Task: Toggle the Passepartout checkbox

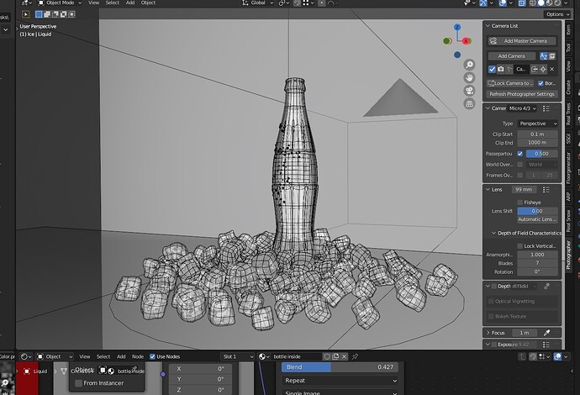Action: coord(520,154)
